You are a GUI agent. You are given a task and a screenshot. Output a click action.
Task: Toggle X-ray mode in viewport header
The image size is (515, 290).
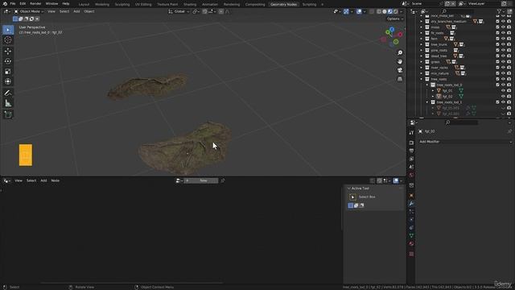point(372,11)
